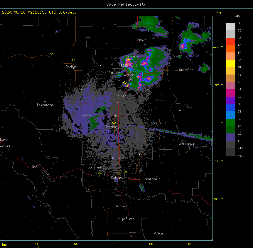This screenshot has width=253, height=248.
Task: Select the Vulcan label
Action: tap(159, 233)
